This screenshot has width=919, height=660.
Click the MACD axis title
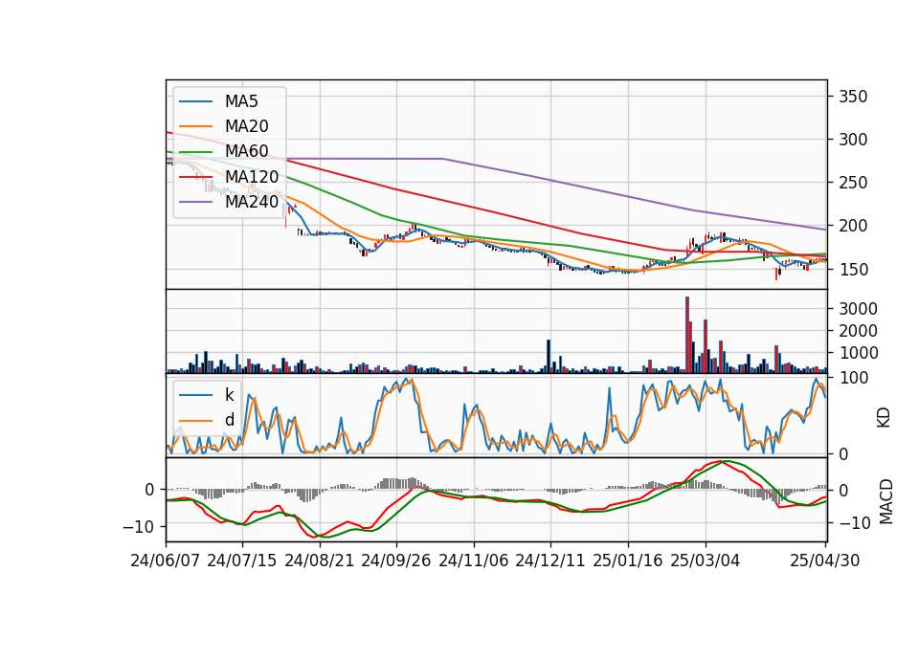[x=885, y=501]
